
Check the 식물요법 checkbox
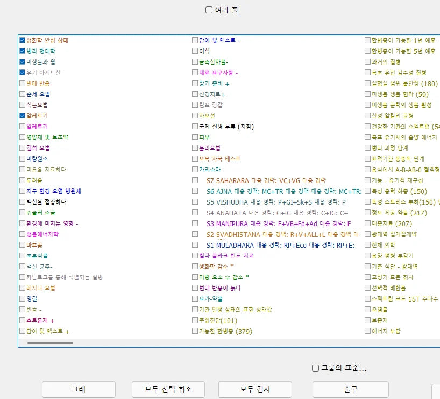pyautogui.click(x=22, y=105)
